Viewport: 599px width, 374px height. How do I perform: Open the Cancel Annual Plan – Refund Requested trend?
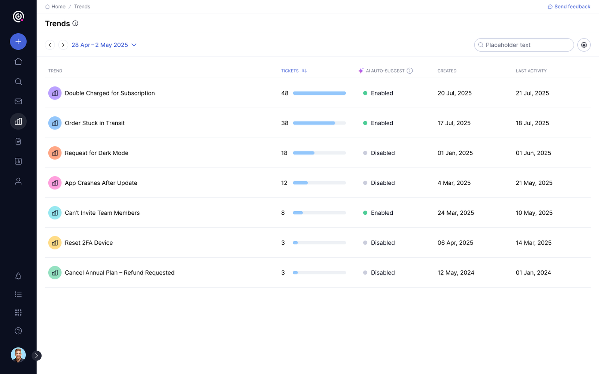[x=119, y=273]
